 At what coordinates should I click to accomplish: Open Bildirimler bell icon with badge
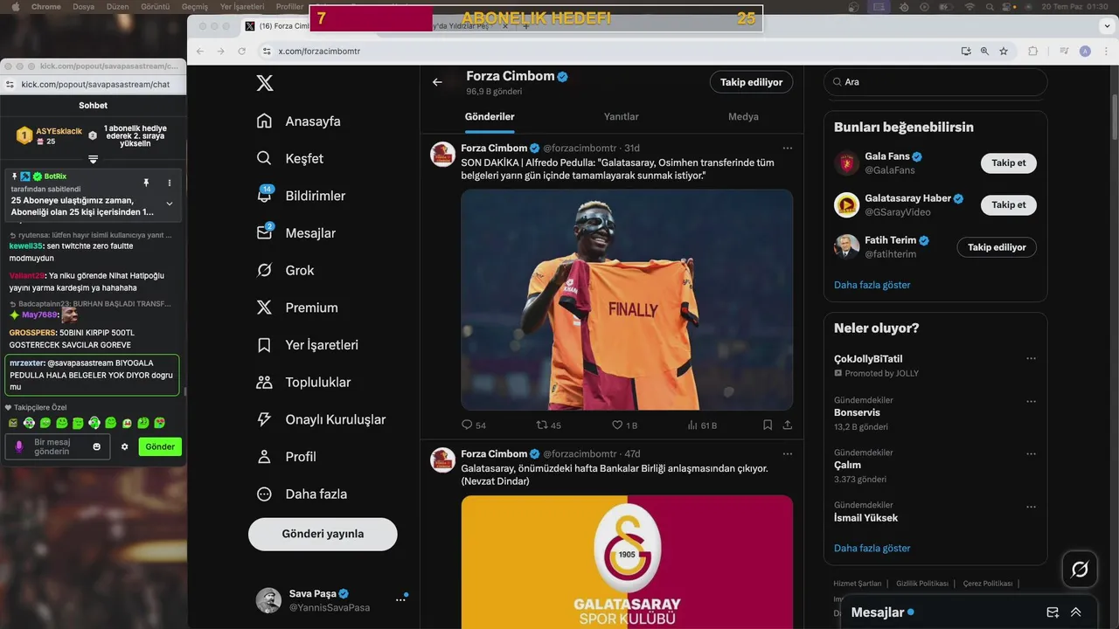click(264, 196)
